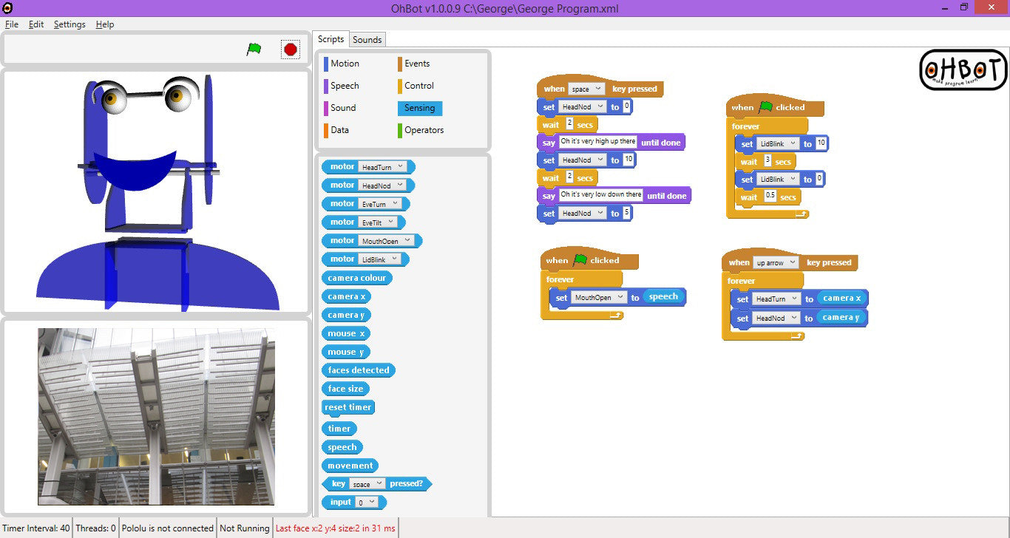The image size is (1010, 538).
Task: Select the camera colour sensing block
Action: [357, 278]
